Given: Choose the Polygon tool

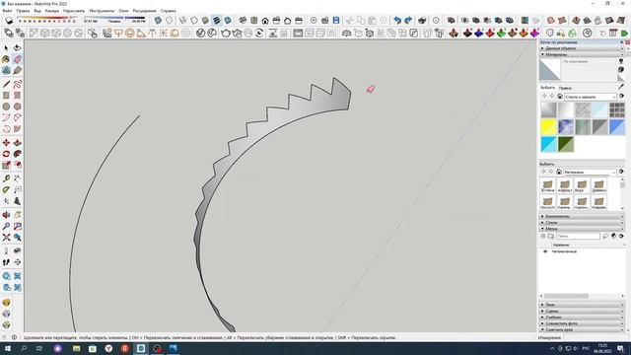Looking at the screenshot, I should coord(18,106).
